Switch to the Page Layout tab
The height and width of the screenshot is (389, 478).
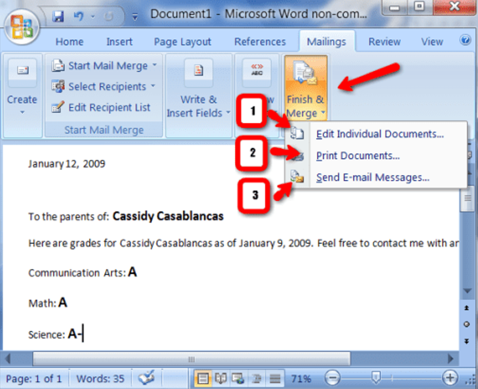182,42
